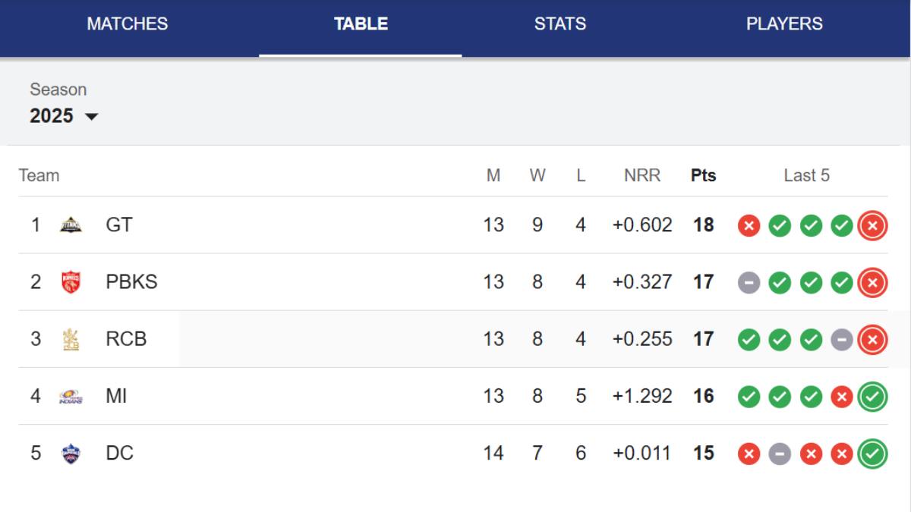This screenshot has height=512, width=911.
Task: Click the Season dropdown arrow
Action: [92, 117]
